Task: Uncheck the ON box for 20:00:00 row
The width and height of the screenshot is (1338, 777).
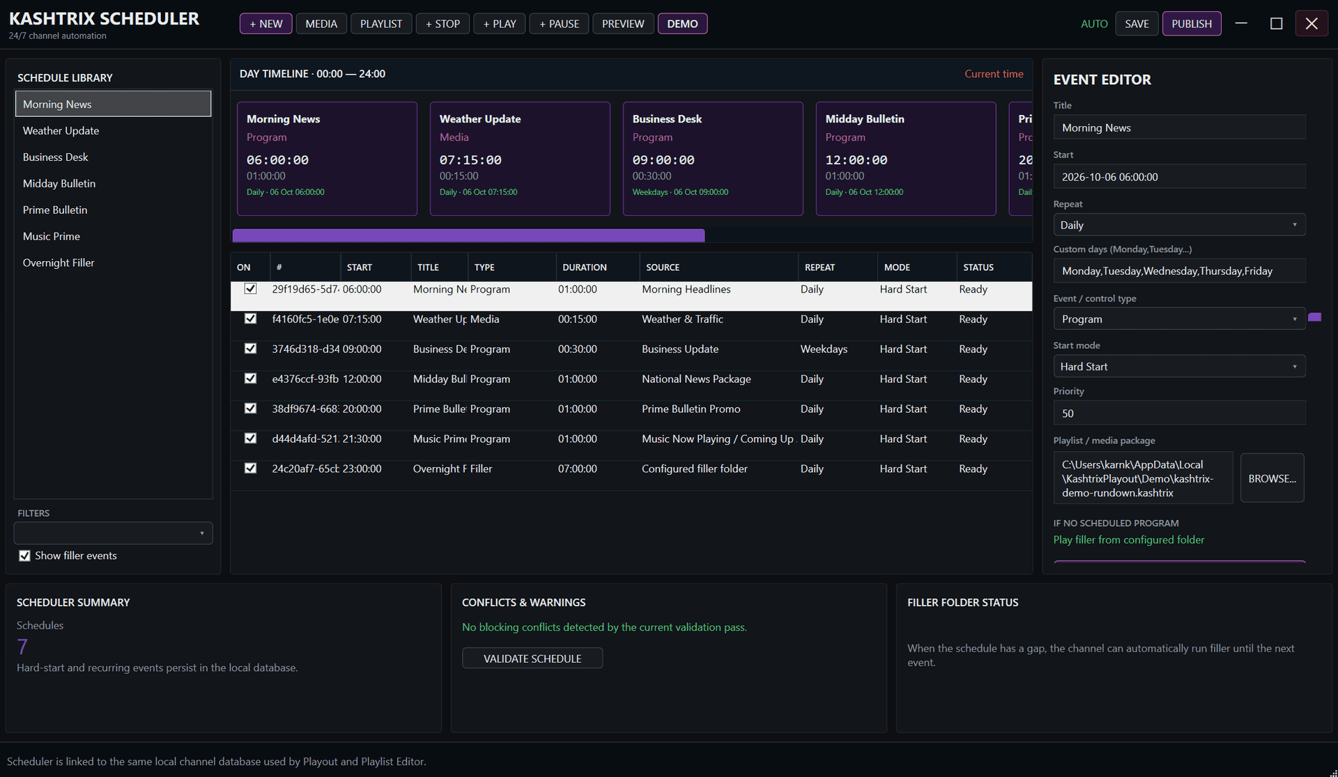Action: click(x=250, y=409)
